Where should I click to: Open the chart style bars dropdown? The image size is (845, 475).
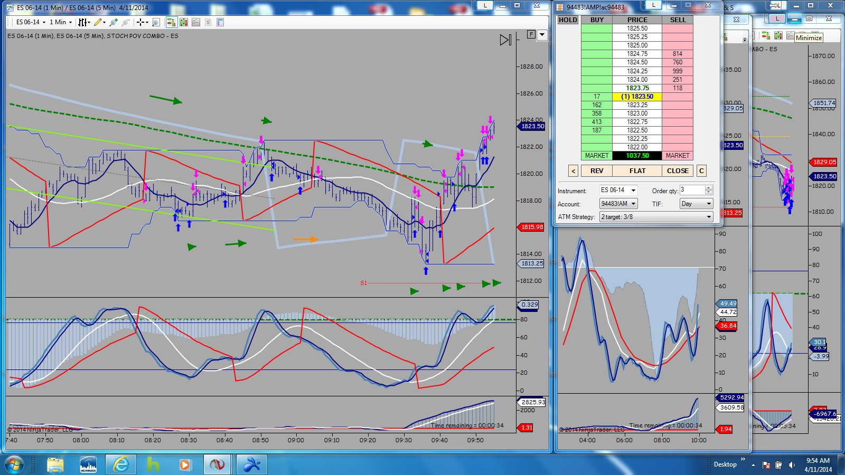click(84, 22)
